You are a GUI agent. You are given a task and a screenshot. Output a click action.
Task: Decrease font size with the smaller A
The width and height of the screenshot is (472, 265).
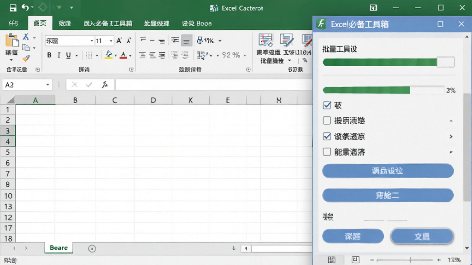coord(129,40)
